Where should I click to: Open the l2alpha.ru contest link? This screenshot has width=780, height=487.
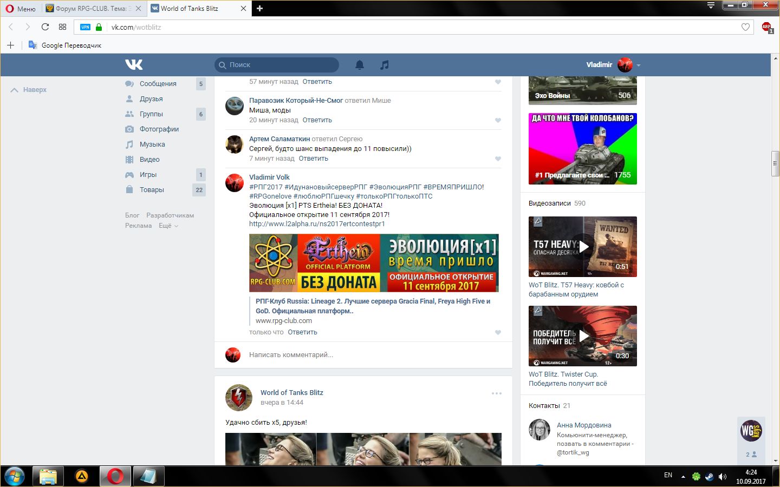(x=317, y=224)
